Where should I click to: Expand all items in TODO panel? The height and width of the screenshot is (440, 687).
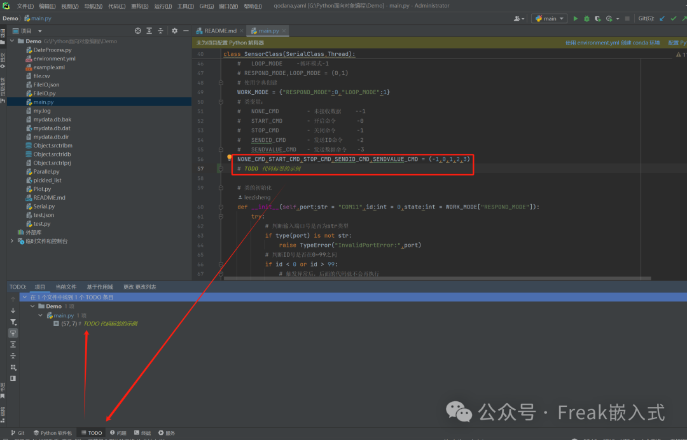13,344
